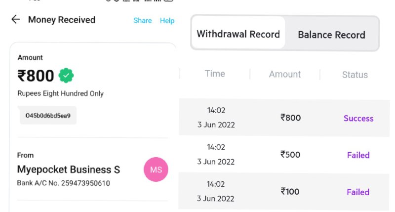This screenshot has width=395, height=212.
Task: Select the Failed status of ₹100 withdrawal
Action: point(358,192)
